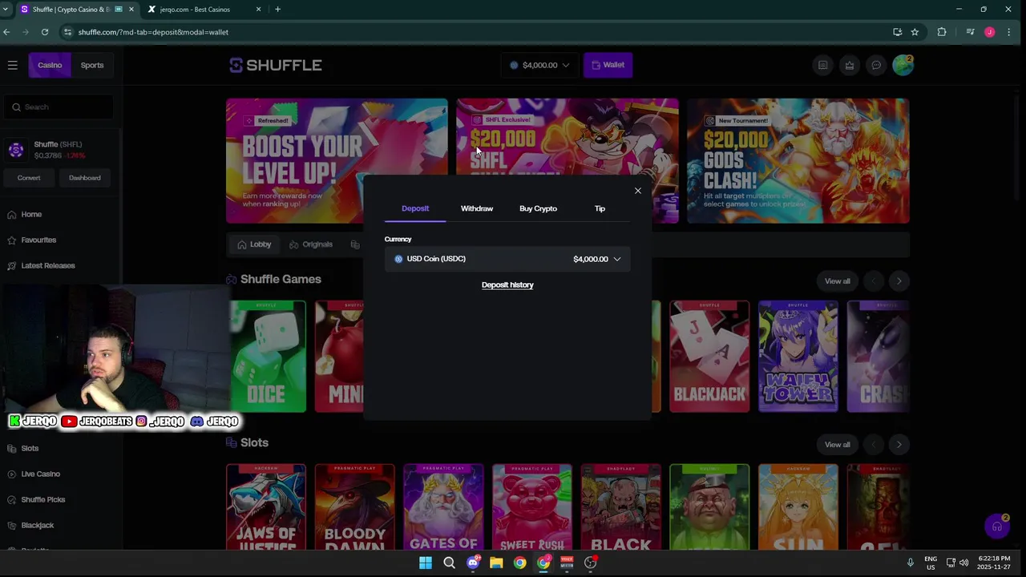Open Latest Releases in sidebar
The height and width of the screenshot is (577, 1026).
click(48, 265)
